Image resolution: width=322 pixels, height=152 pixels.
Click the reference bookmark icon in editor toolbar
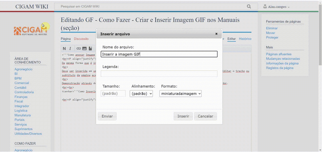coord(90,49)
